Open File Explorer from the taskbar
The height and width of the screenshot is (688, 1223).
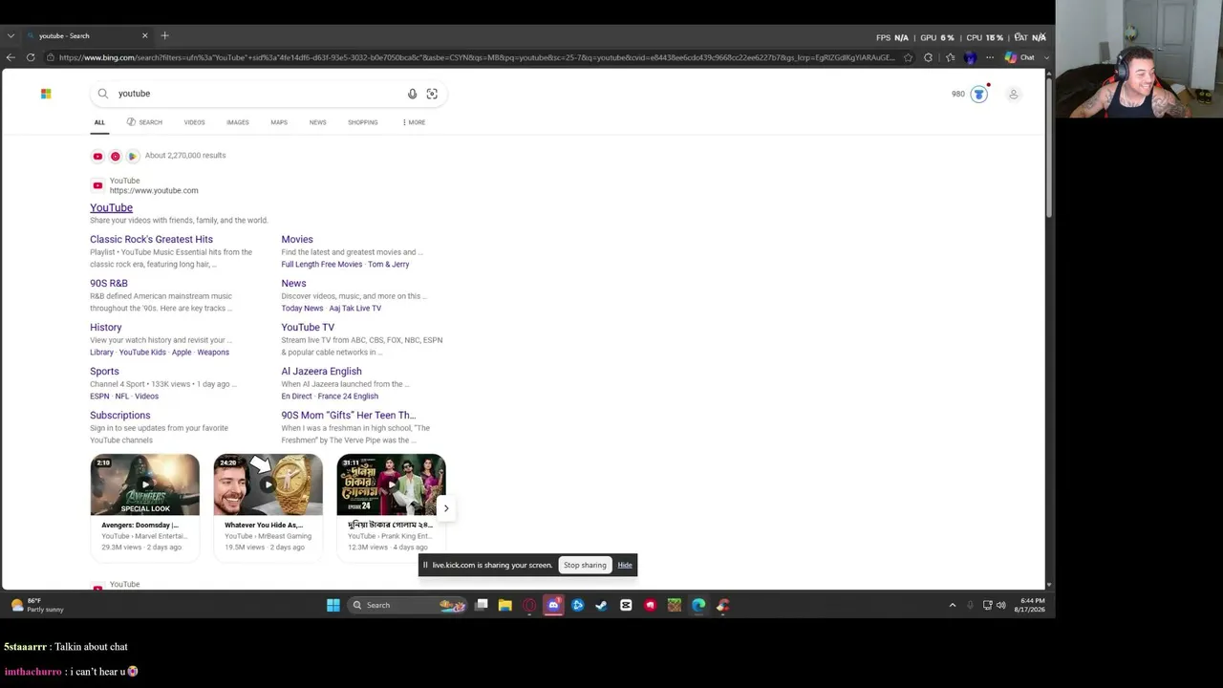[x=505, y=605]
